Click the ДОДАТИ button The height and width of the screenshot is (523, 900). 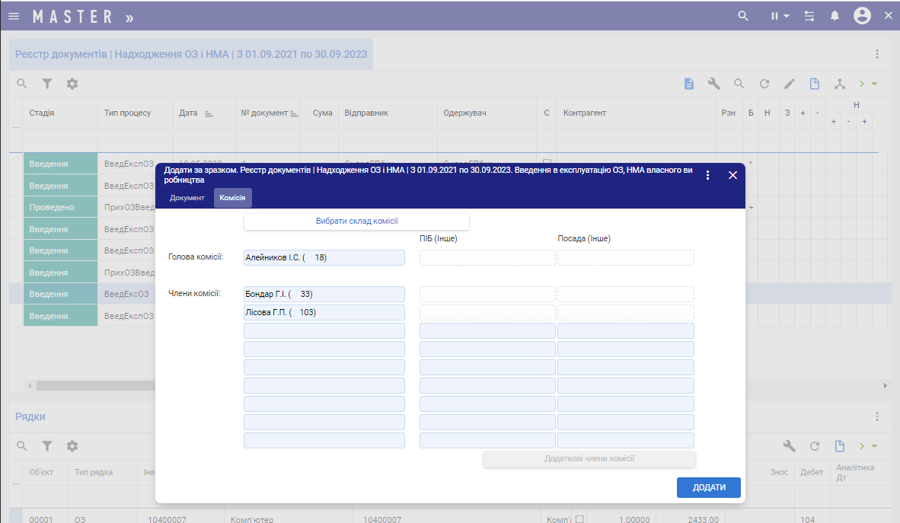708,488
